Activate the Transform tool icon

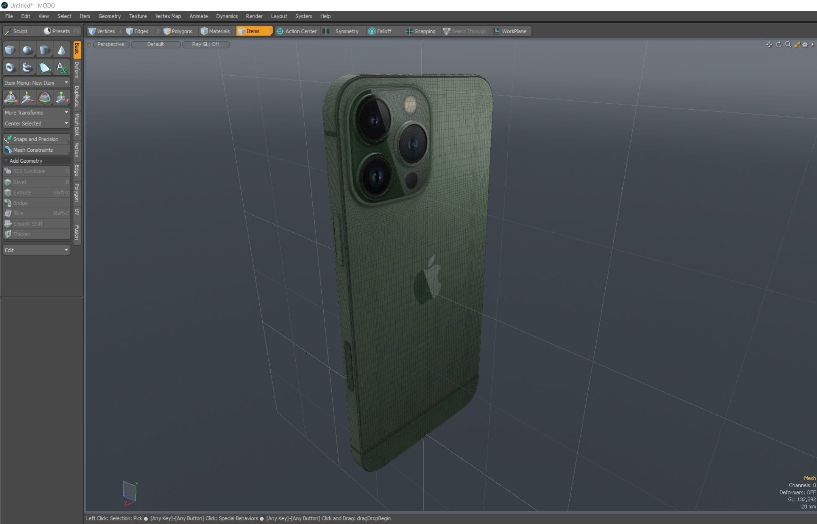point(10,98)
